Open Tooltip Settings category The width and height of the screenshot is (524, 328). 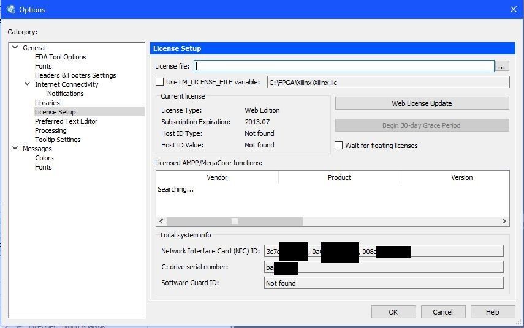pos(58,140)
